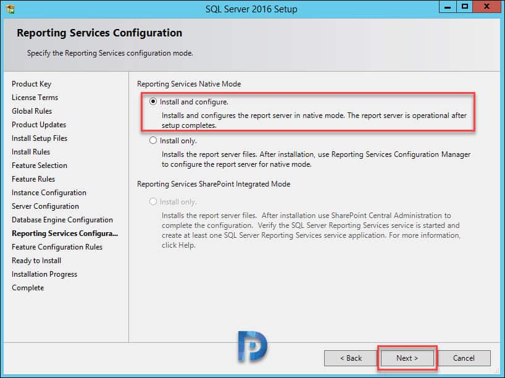Click bold Reporting Services Configura... step
The width and height of the screenshot is (505, 378).
click(65, 233)
